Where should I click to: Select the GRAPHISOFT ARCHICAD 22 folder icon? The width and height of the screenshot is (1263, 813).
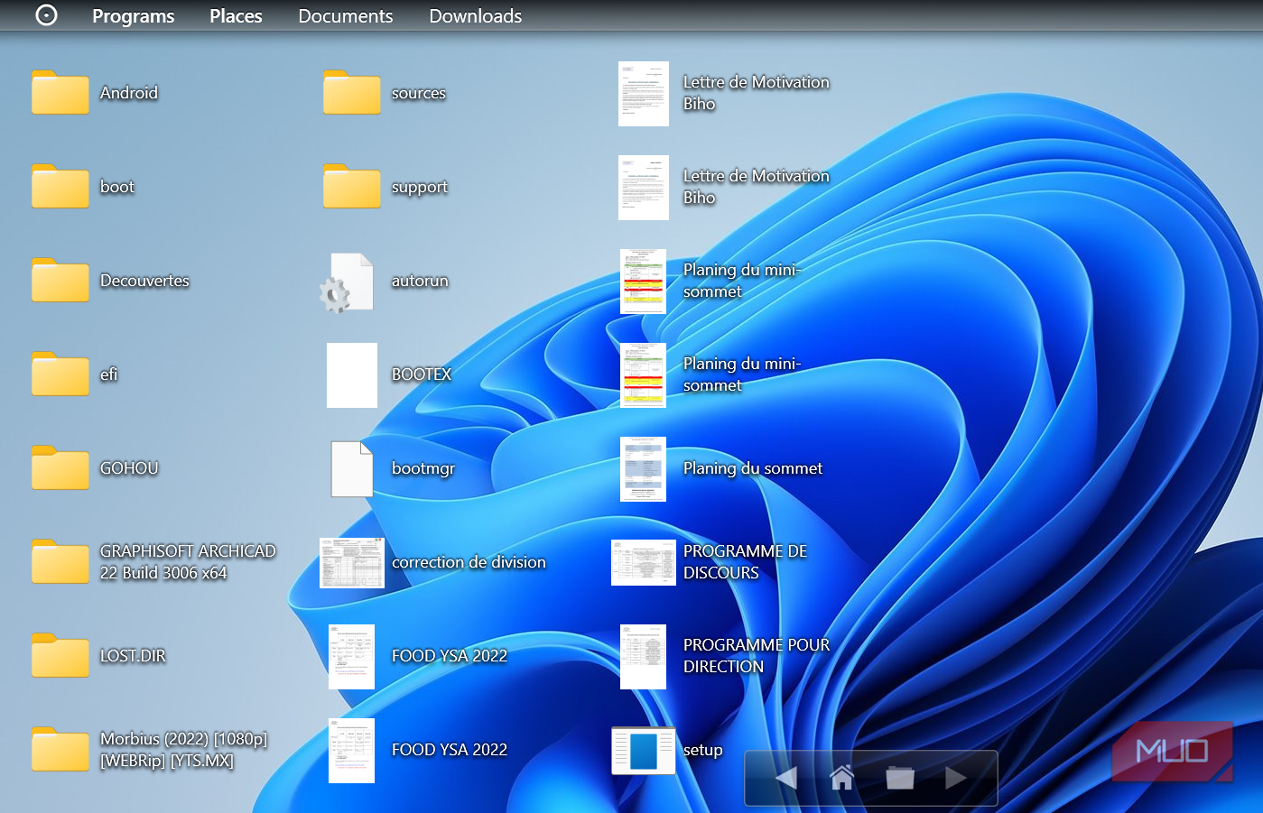click(60, 562)
